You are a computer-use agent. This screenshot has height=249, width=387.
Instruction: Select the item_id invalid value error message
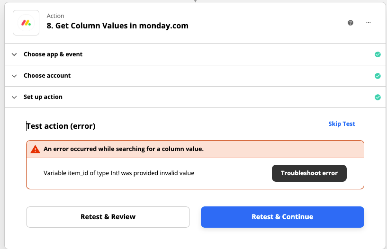tap(119, 173)
